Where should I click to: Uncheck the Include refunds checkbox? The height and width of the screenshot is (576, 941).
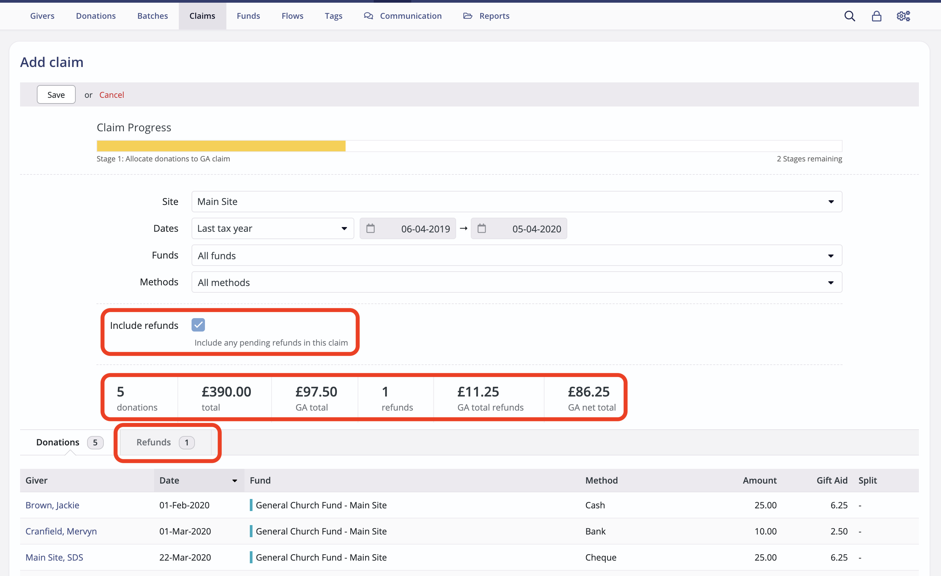198,325
